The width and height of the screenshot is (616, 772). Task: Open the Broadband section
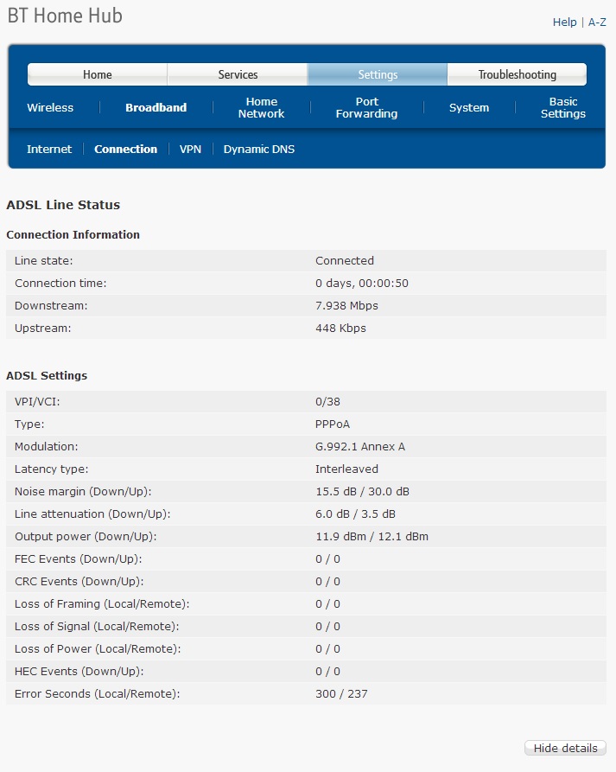click(x=156, y=107)
